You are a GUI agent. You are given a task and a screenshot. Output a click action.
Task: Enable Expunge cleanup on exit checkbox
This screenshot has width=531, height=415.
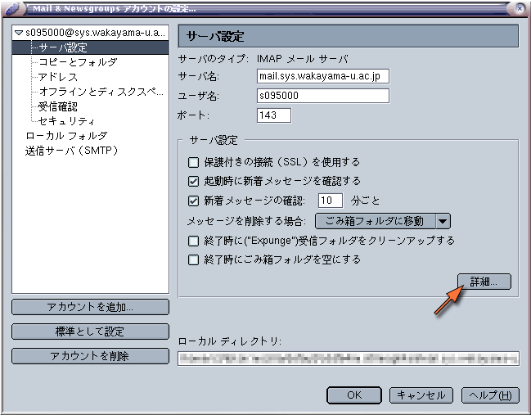[193, 241]
